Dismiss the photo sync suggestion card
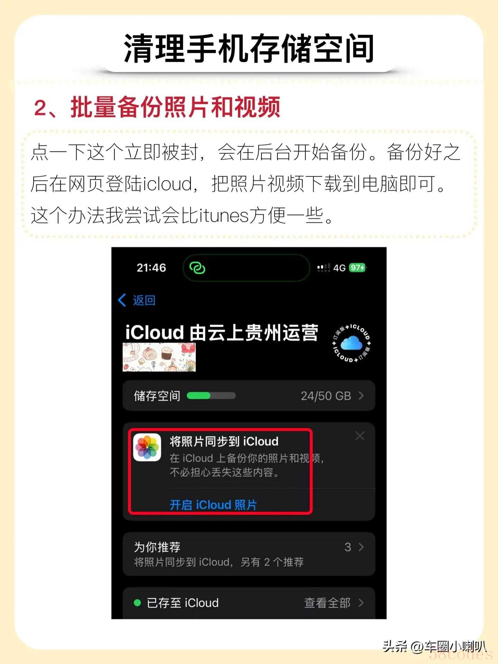498x664 pixels. [360, 436]
